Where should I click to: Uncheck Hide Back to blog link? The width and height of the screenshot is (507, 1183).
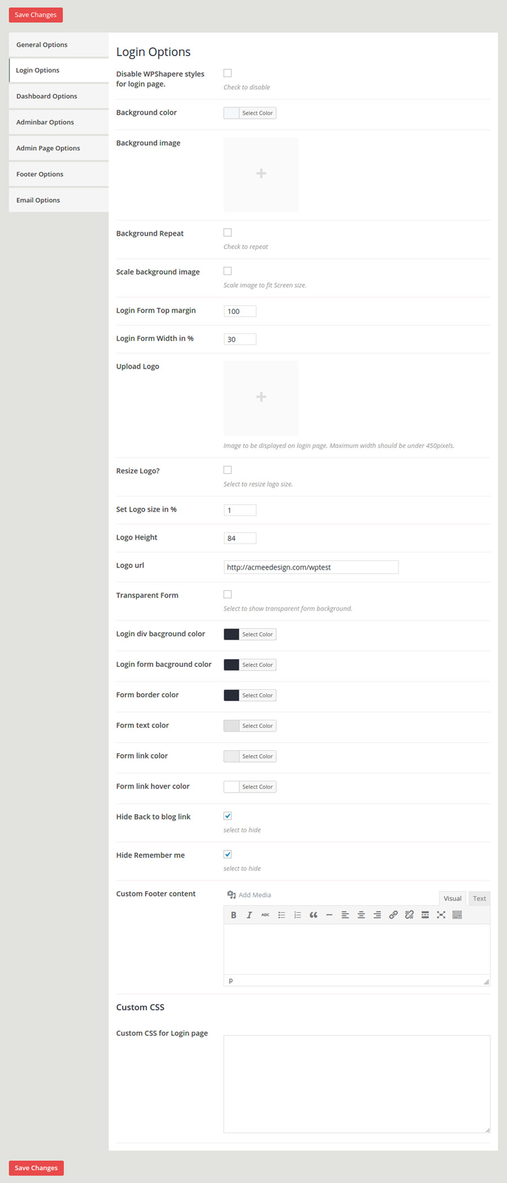[228, 816]
